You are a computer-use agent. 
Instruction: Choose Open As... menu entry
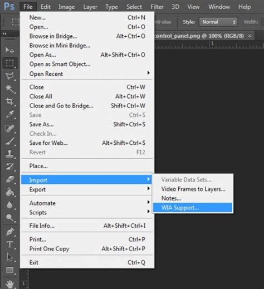coord(87,55)
